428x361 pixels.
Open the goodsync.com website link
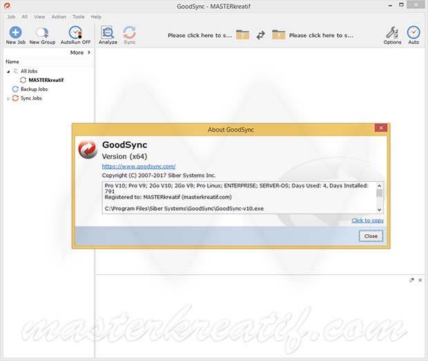139,166
